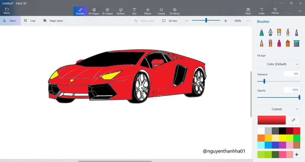Select the Pixel pen tool
This screenshot has width=305, height=162.
tap(296, 33)
